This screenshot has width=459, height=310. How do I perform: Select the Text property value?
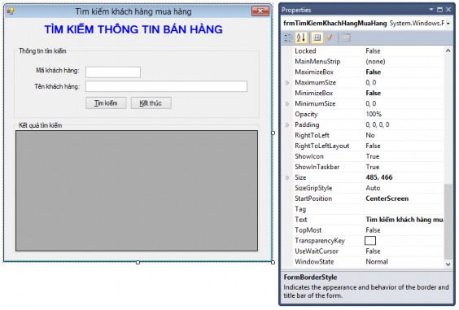tap(404, 220)
